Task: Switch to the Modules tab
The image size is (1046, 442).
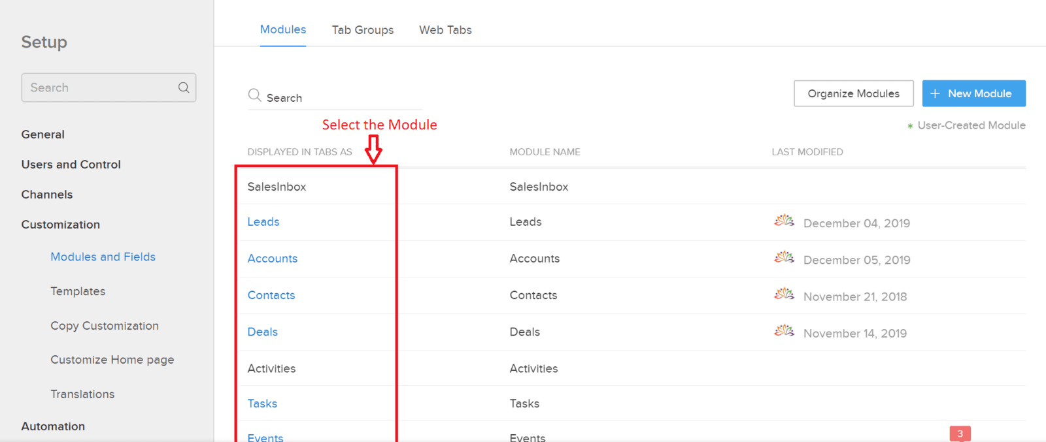Action: (x=283, y=29)
